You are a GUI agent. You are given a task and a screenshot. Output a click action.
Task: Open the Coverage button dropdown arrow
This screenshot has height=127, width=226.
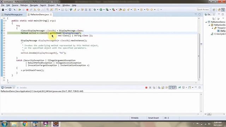click(x=110, y=10)
